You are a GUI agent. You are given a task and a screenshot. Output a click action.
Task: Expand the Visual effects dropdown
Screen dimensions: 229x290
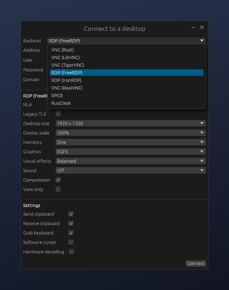[131, 161]
